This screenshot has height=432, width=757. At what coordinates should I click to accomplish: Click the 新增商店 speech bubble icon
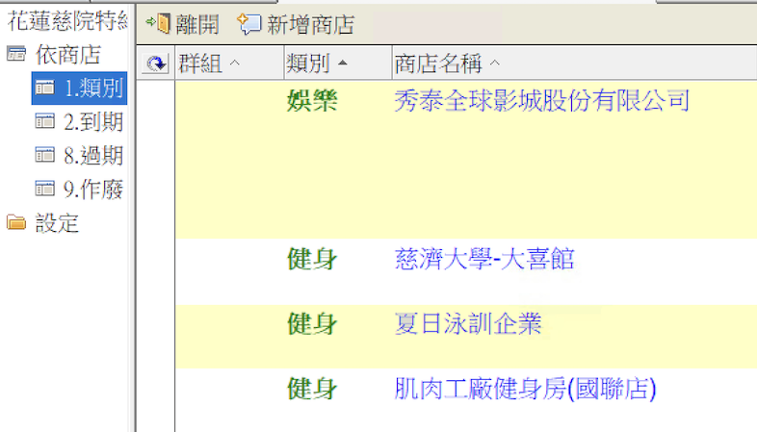coord(249,24)
